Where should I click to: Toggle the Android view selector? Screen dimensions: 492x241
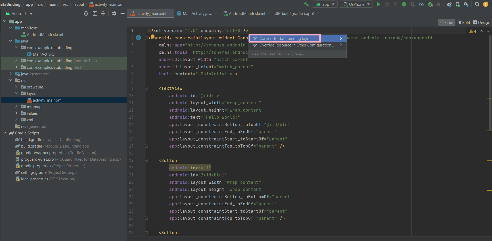[18, 13]
